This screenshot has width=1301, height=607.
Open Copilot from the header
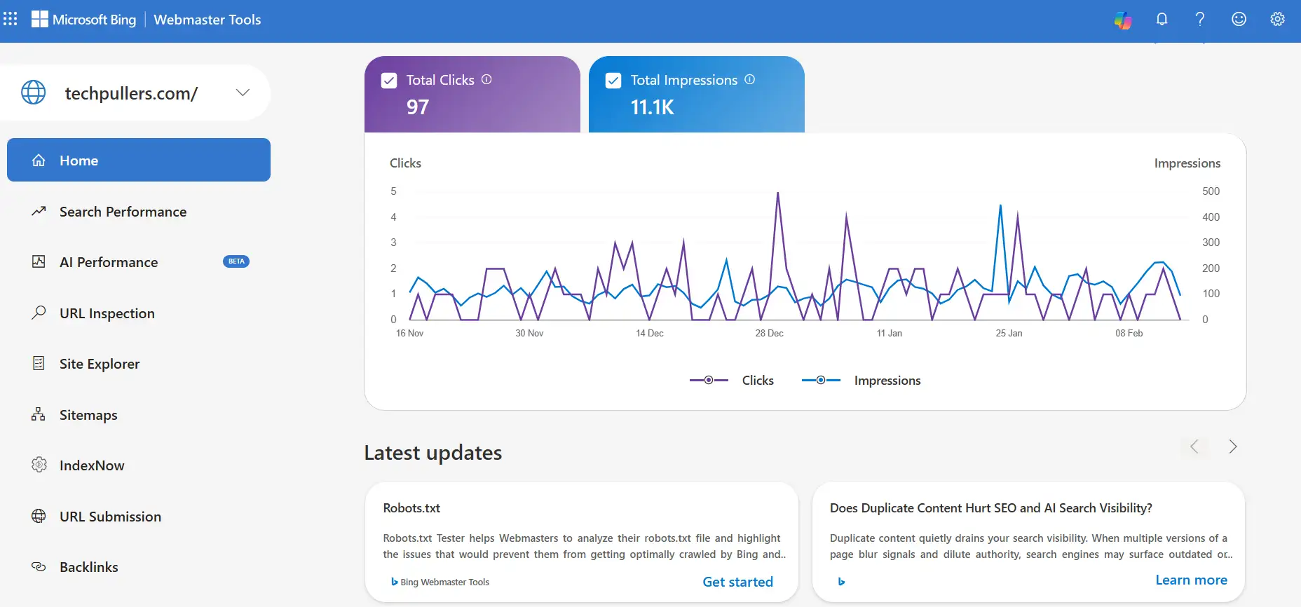tap(1123, 20)
